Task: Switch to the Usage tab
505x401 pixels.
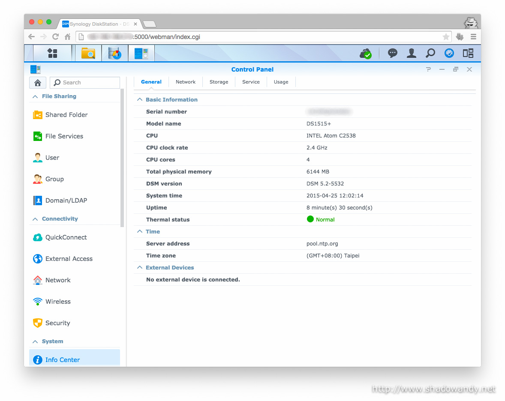Action: (x=281, y=82)
